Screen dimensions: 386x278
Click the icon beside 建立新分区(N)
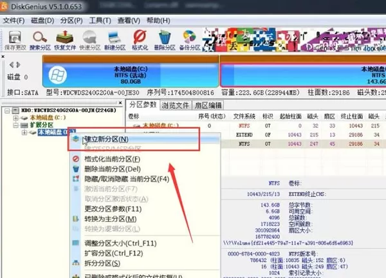pyautogui.click(x=75, y=139)
